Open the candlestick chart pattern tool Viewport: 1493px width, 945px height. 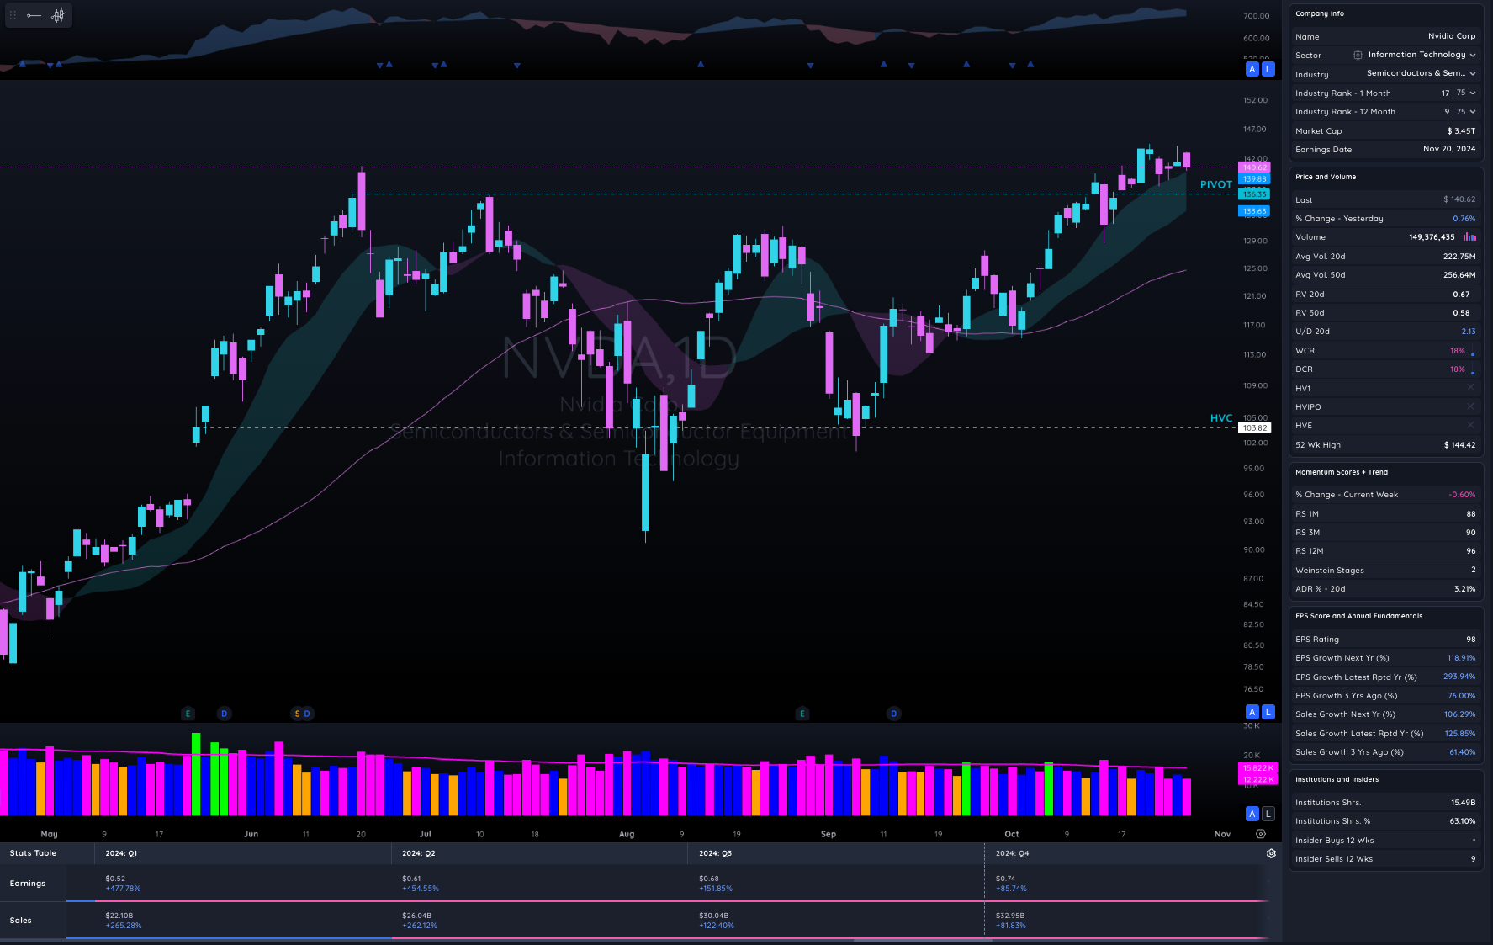pyautogui.click(x=58, y=15)
